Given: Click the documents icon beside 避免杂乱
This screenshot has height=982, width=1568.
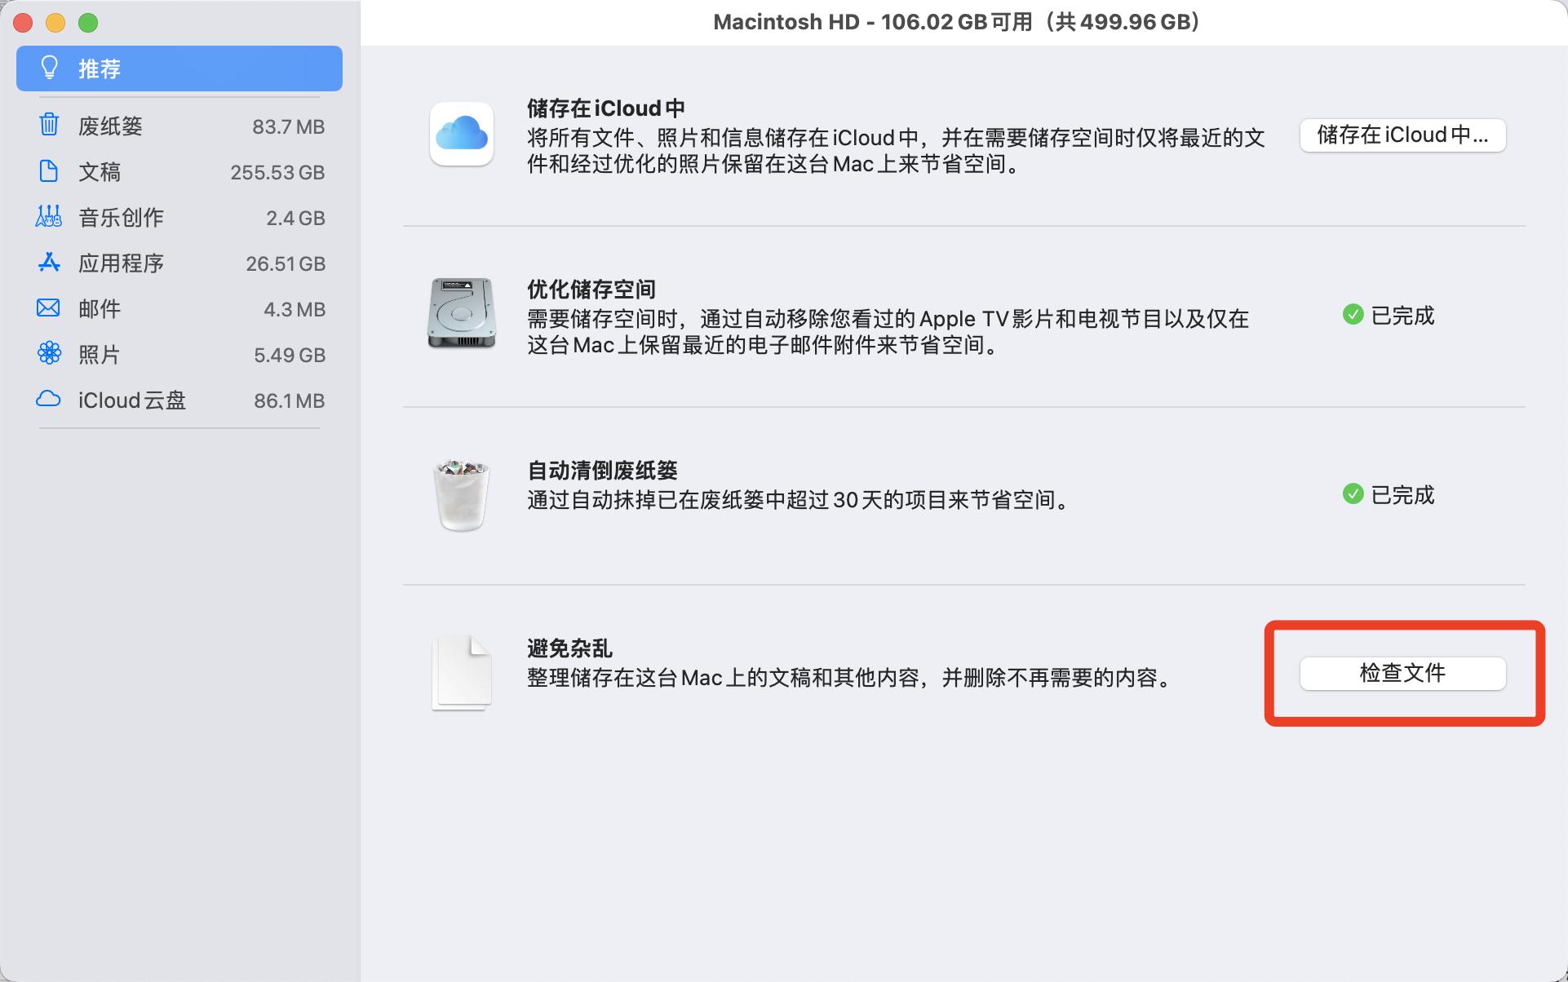Looking at the screenshot, I should click(462, 672).
